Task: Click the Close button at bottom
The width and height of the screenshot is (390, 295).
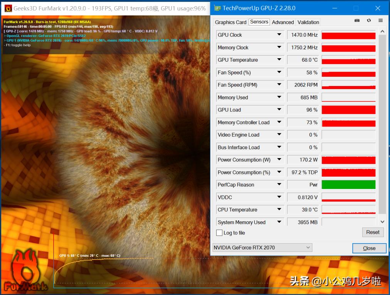Action: [369, 248]
